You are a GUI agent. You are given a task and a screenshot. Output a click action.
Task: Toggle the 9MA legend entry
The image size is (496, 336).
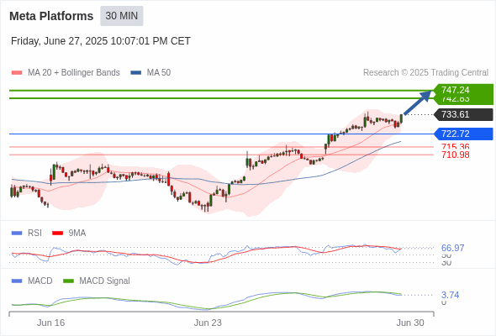(x=69, y=233)
